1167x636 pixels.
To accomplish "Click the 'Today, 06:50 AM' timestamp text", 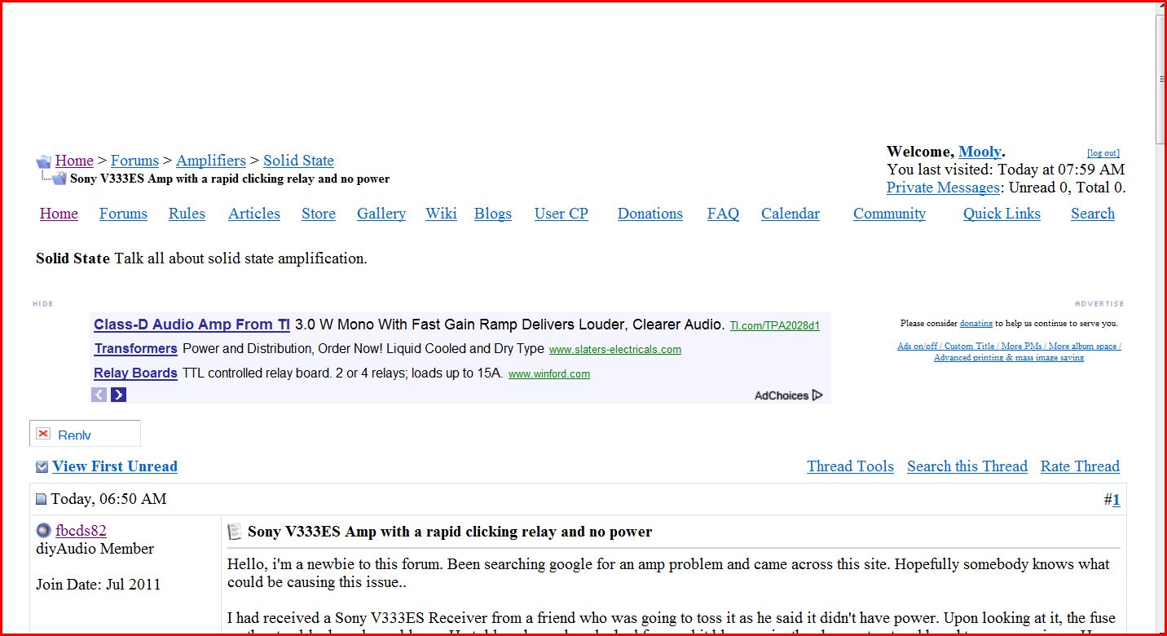I will (108, 499).
